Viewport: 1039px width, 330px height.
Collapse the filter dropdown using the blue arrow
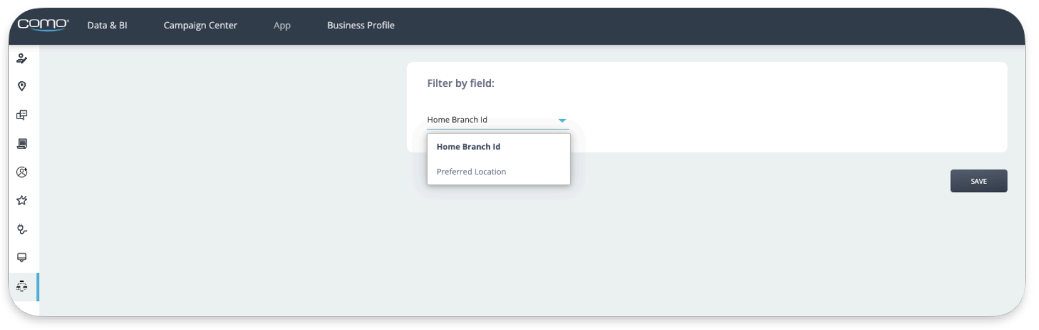click(562, 120)
